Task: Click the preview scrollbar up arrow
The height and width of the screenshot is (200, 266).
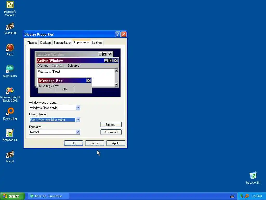Action: pos(116,70)
